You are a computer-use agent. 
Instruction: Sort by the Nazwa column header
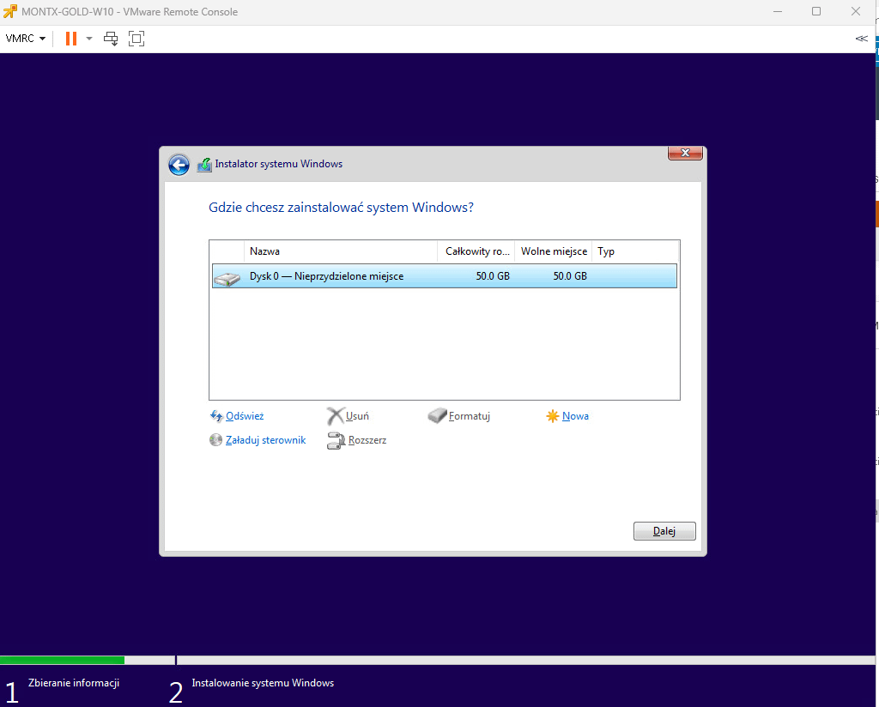(x=341, y=251)
